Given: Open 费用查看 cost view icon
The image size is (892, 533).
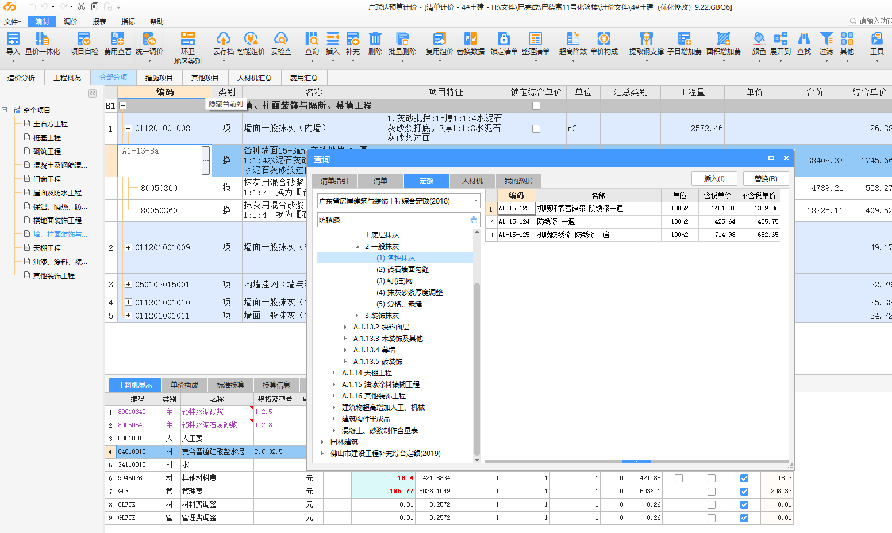Looking at the screenshot, I should 117,39.
